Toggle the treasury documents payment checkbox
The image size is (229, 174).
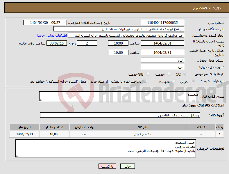click(x=146, y=81)
